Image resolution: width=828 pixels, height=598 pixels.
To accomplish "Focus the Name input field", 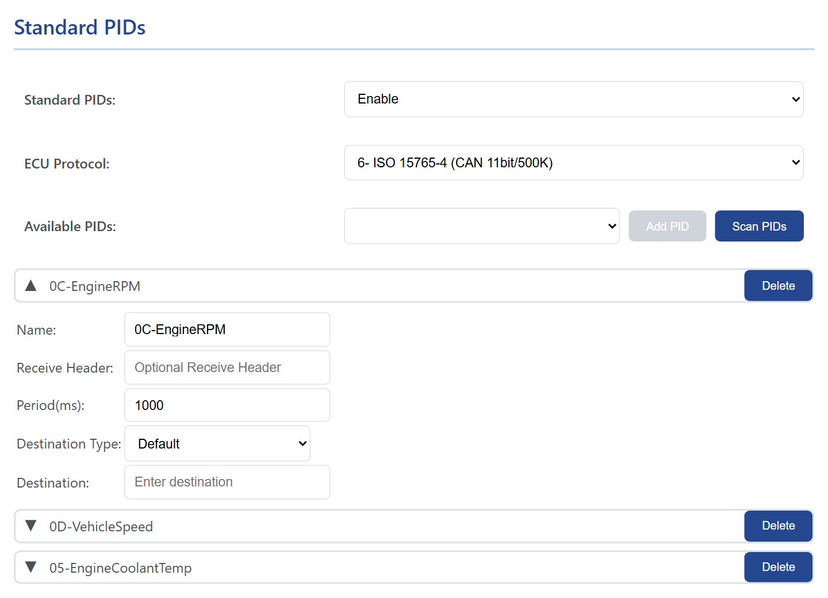I will [227, 329].
